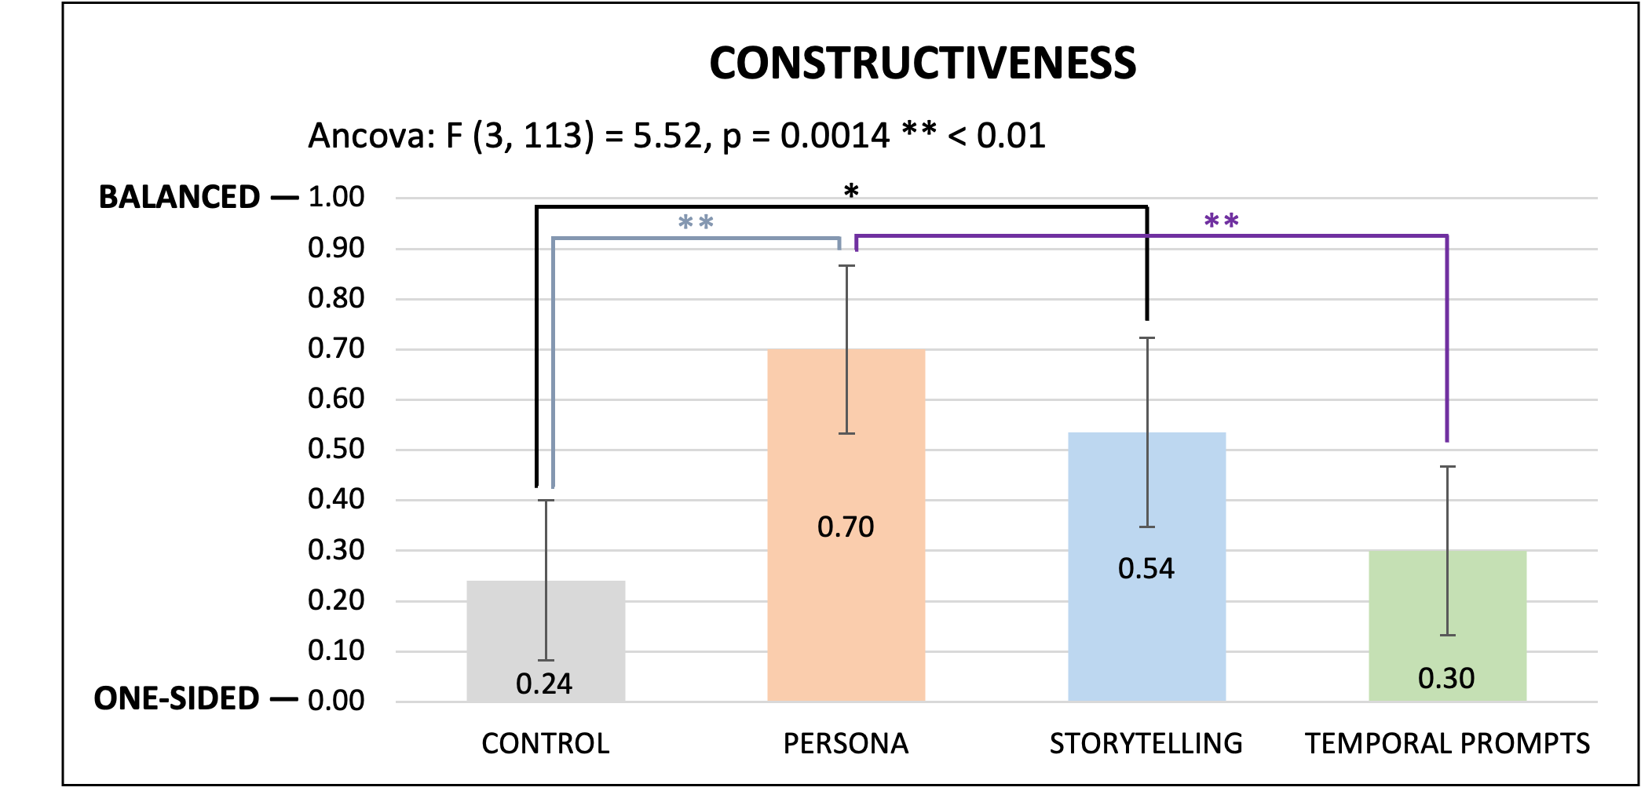The width and height of the screenshot is (1641, 791).
Task: Click the 0.50 y-axis tick label
Action: click(336, 449)
